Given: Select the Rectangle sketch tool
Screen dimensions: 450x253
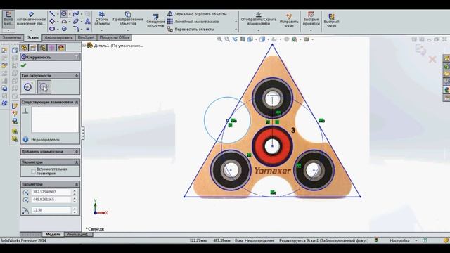Looking at the screenshot, I should [52, 22].
